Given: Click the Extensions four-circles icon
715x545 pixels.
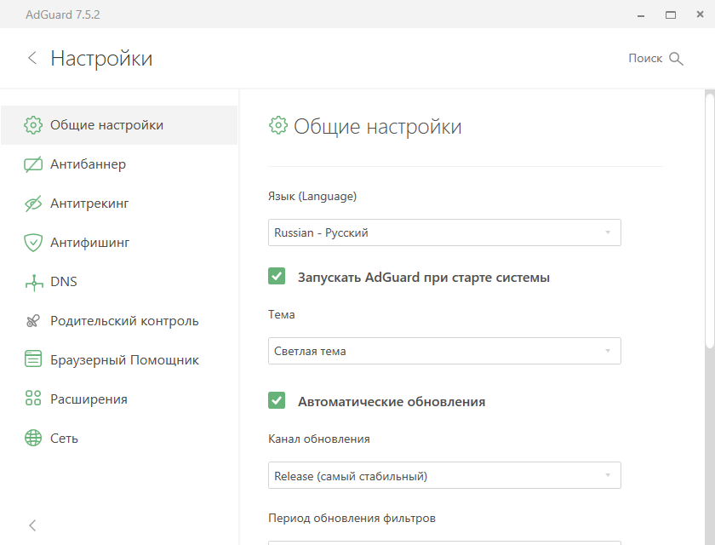Looking at the screenshot, I should (33, 399).
